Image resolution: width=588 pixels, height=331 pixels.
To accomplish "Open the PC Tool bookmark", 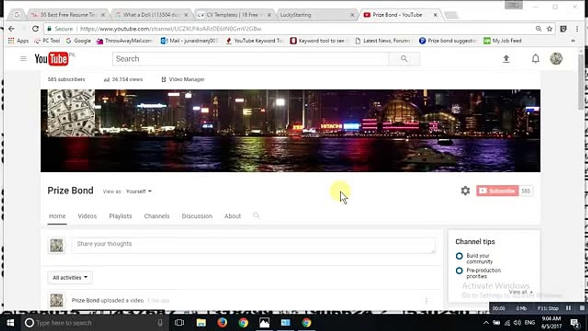I will click(48, 41).
